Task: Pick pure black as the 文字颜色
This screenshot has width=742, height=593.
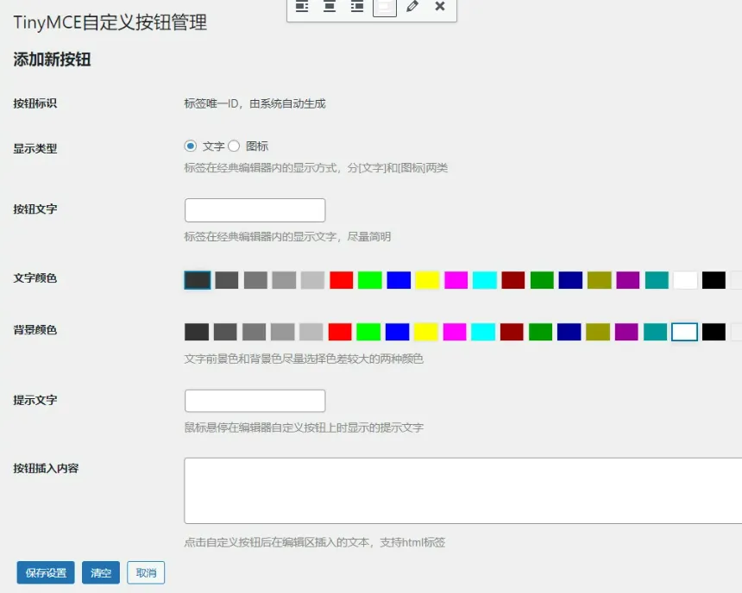Action: (x=714, y=280)
